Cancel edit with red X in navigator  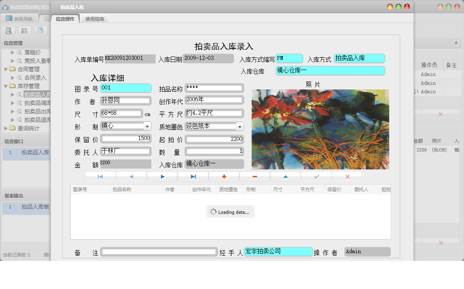coord(347,177)
